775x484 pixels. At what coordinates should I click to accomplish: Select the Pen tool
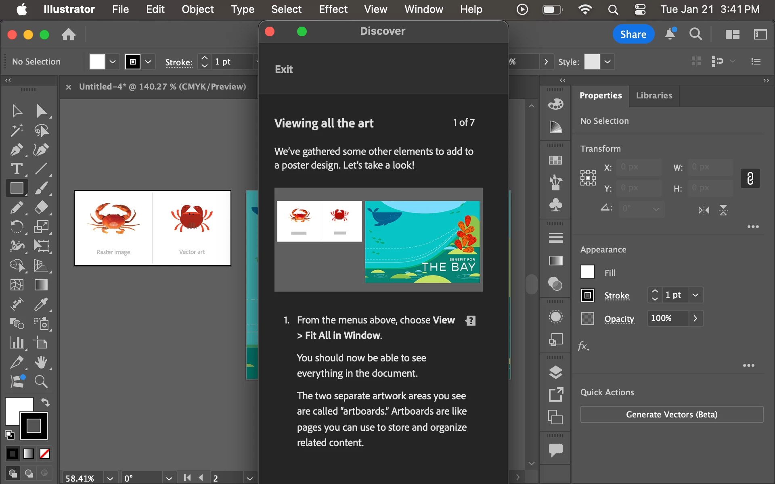[16, 150]
